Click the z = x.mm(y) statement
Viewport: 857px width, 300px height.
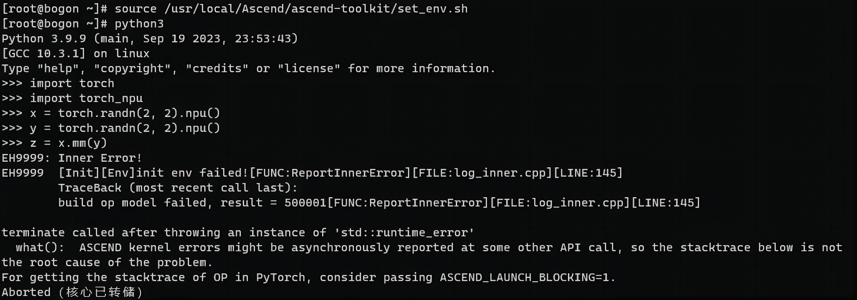68,143
